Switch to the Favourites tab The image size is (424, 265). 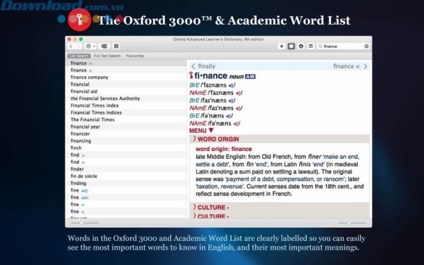pyautogui.click(x=135, y=56)
